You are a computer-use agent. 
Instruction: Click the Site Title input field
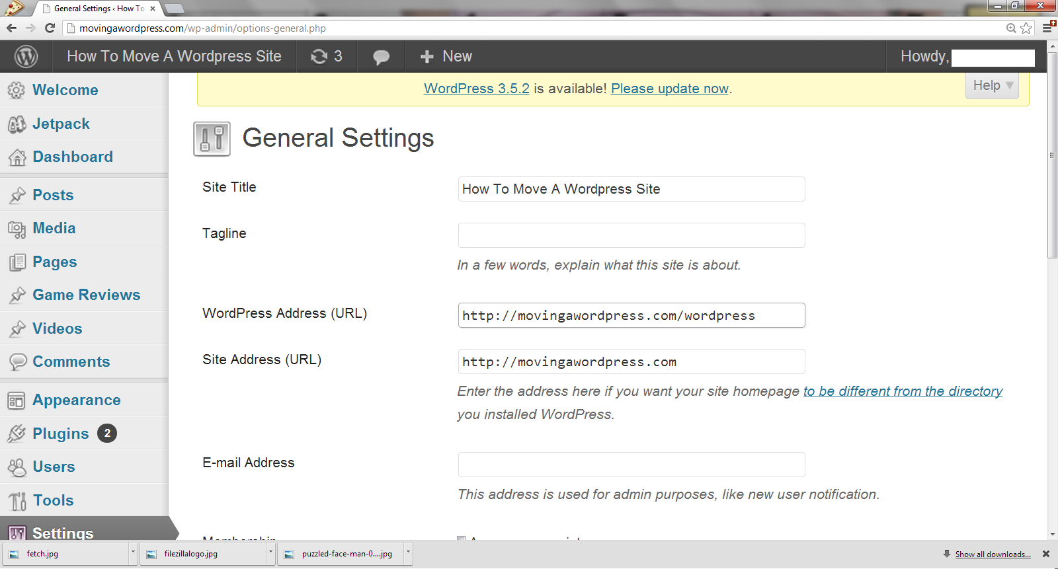(x=631, y=189)
